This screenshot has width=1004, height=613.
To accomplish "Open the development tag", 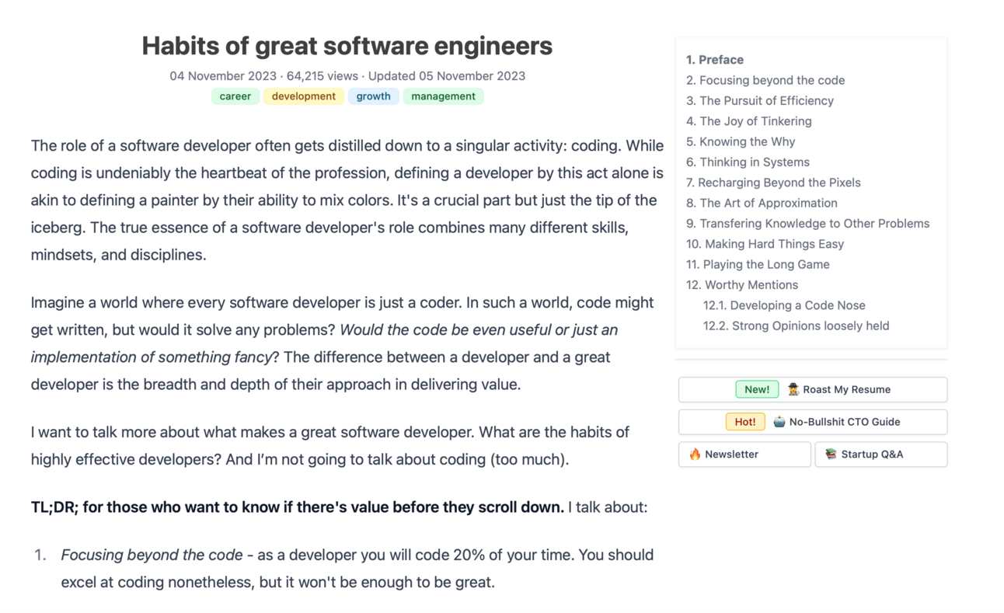I will pyautogui.click(x=304, y=96).
